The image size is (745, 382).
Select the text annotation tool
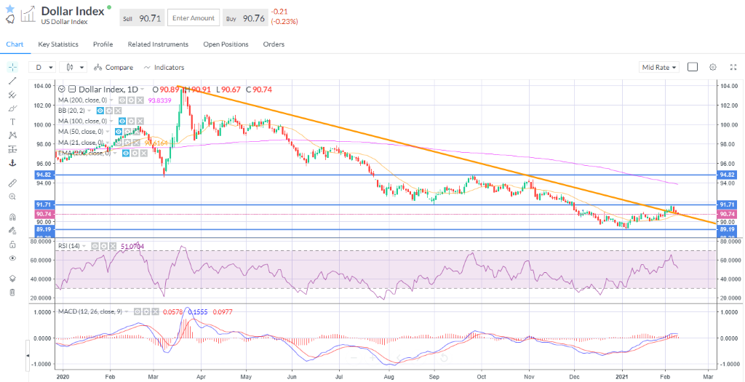coord(12,122)
